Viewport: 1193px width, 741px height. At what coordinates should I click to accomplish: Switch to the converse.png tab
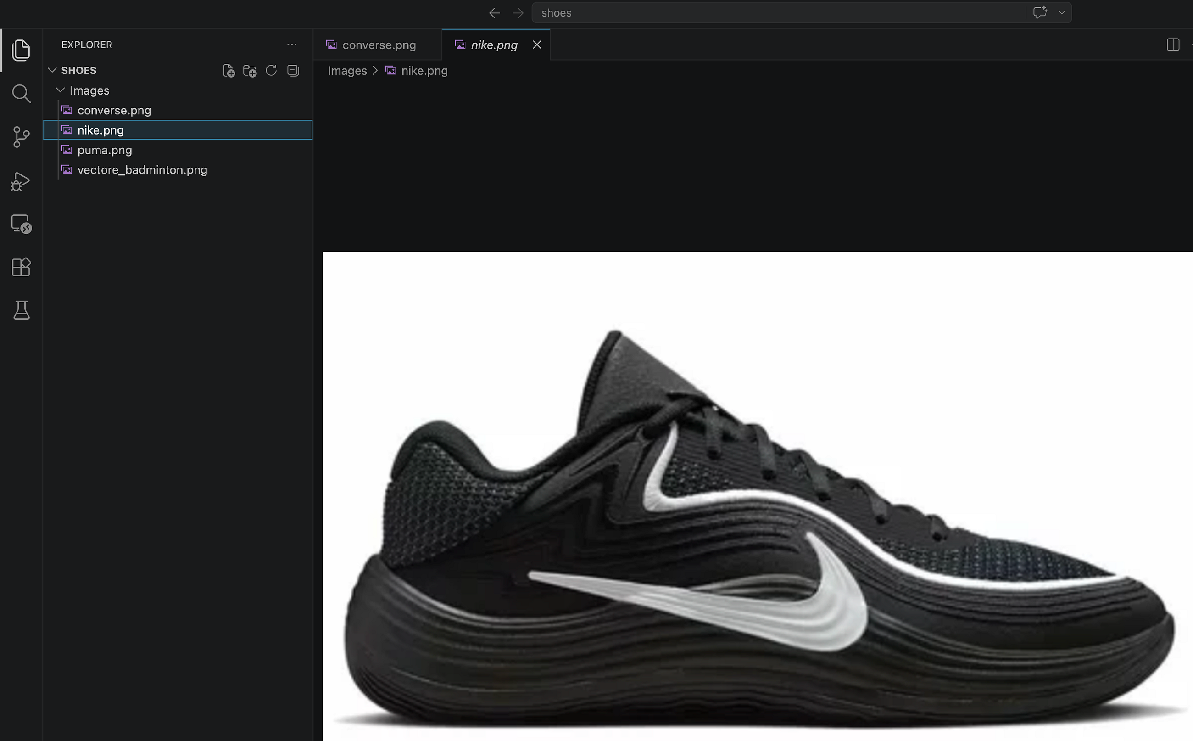[378, 45]
